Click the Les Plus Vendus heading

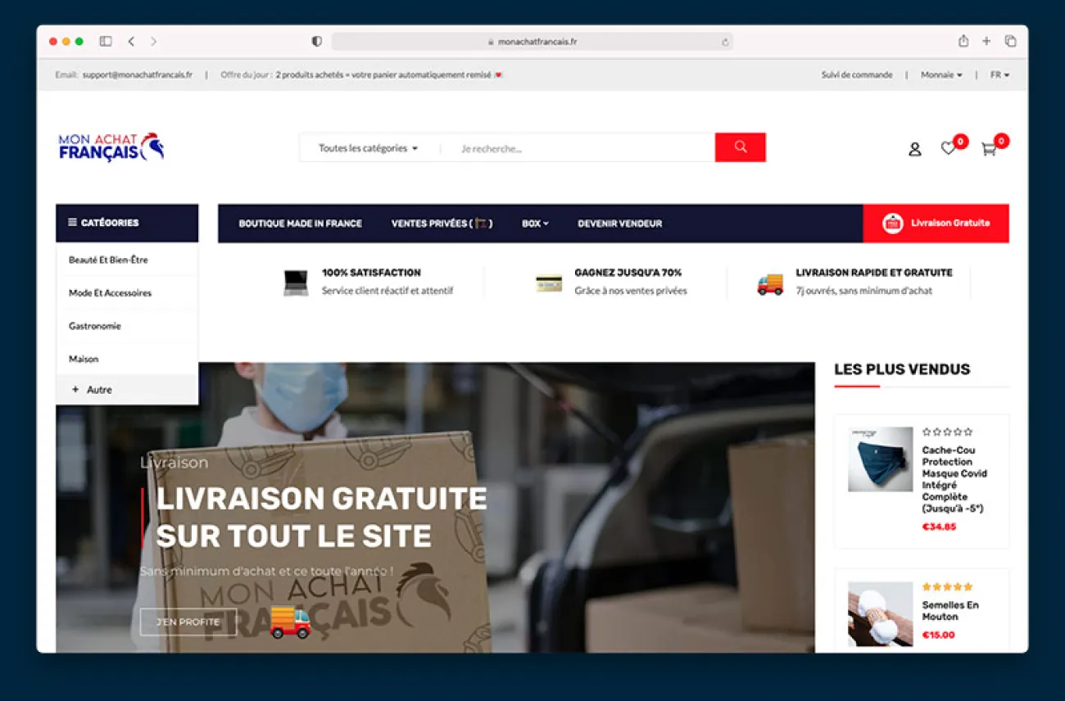tap(902, 369)
